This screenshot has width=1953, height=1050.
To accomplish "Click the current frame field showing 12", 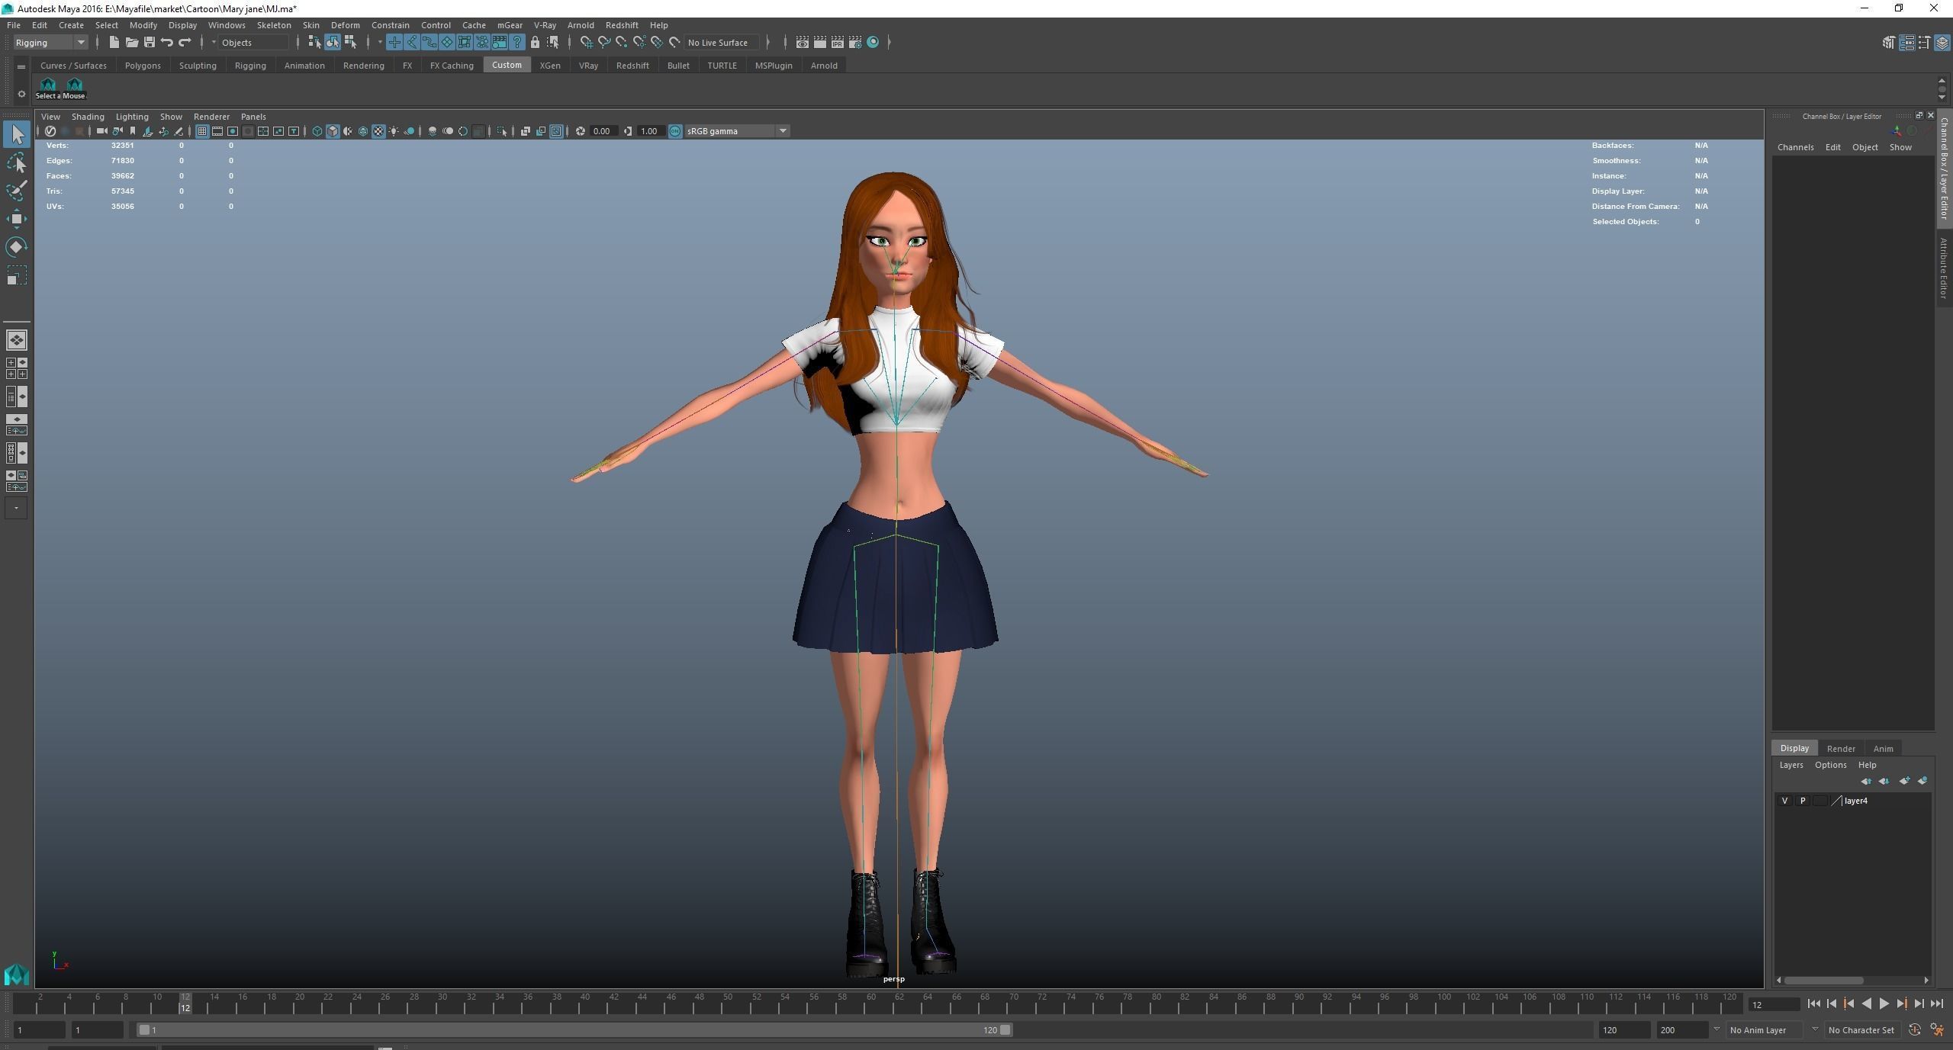I will click(1774, 1005).
